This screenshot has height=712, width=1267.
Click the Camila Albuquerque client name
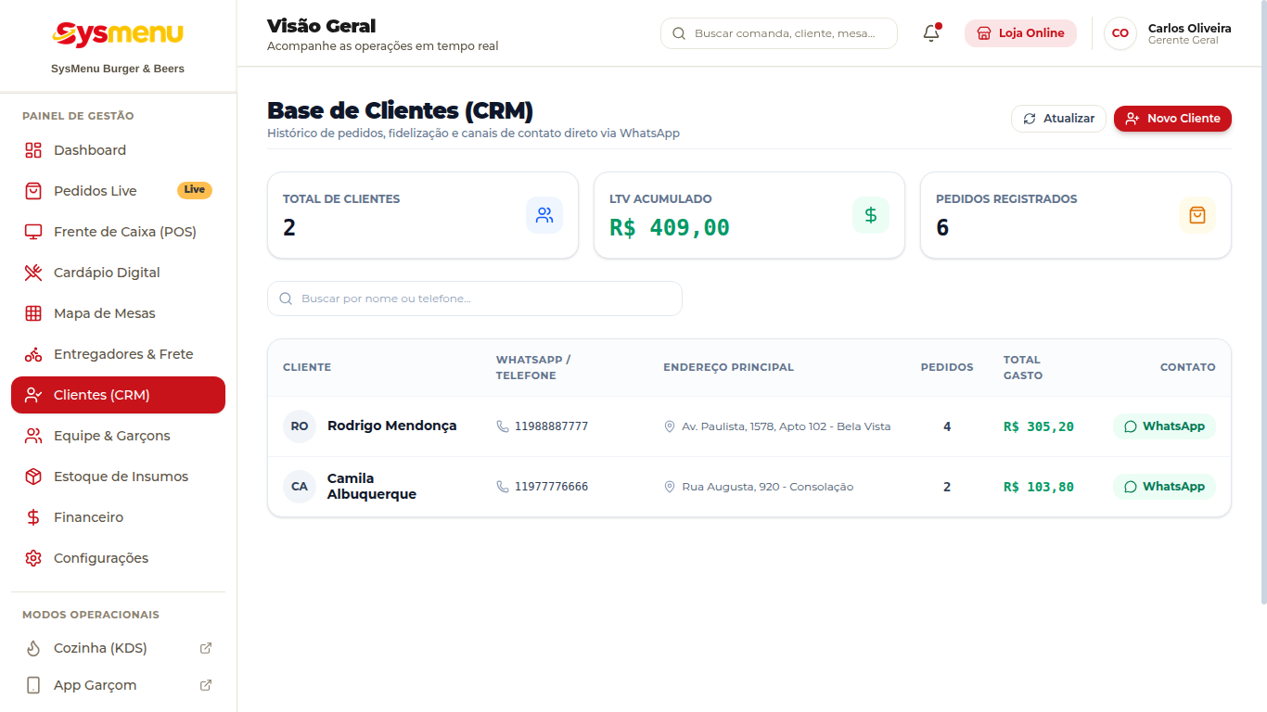click(372, 487)
